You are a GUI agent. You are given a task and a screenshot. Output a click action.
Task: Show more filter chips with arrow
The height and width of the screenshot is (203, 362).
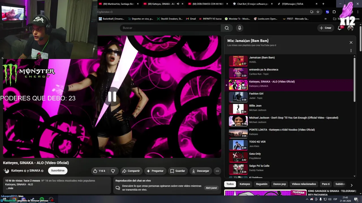pos(352,185)
